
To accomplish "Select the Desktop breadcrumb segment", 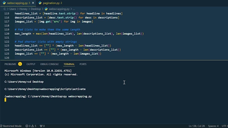I will (36, 9).
